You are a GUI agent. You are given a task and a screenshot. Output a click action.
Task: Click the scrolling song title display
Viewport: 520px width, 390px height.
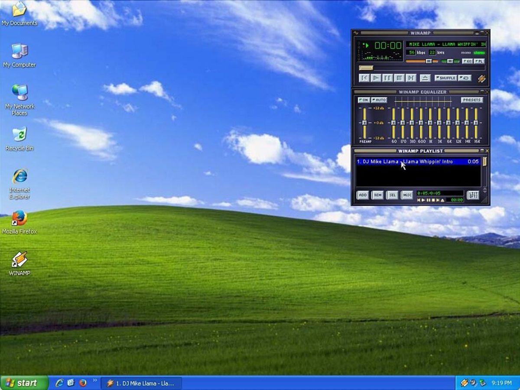click(446, 44)
